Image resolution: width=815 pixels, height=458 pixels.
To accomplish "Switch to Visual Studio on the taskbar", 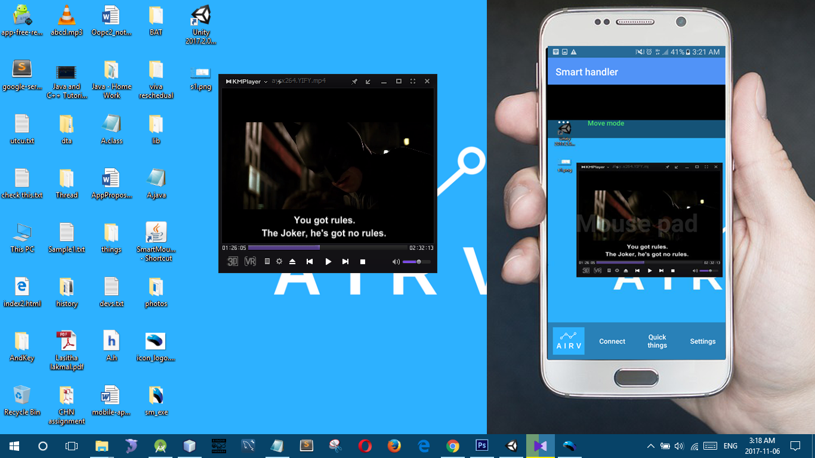I will point(541,445).
